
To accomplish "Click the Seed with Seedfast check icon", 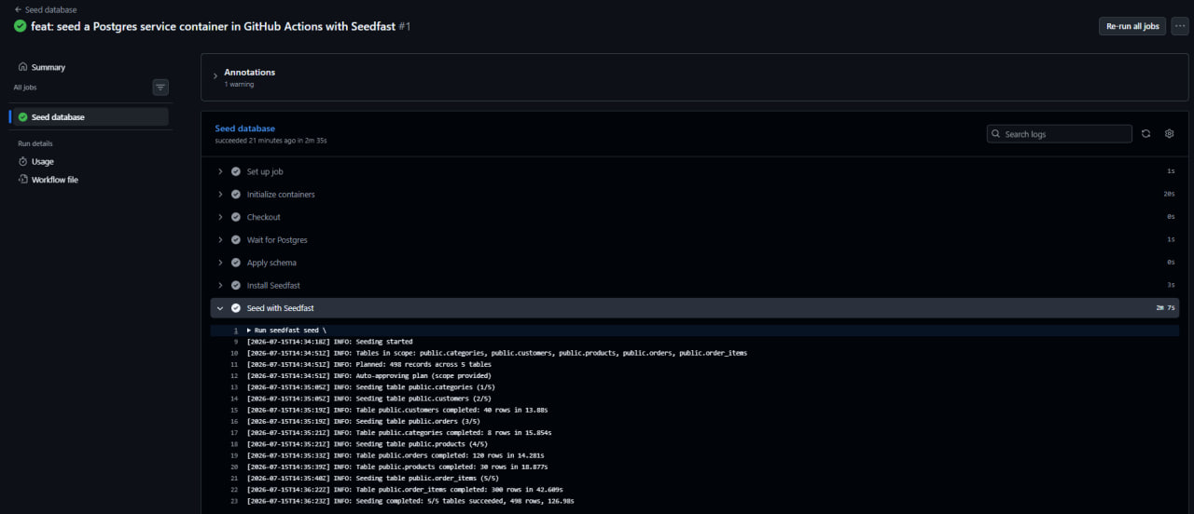I will coord(236,307).
